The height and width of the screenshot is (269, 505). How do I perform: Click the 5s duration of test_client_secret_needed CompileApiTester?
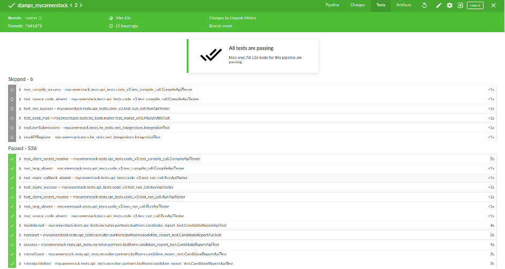[x=492, y=159]
